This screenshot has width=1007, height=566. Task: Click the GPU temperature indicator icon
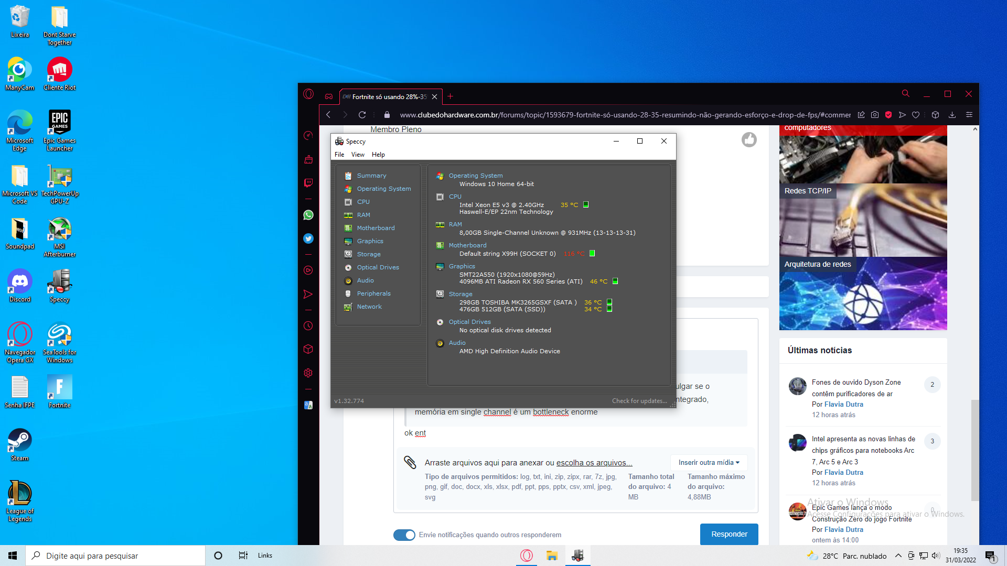(615, 281)
